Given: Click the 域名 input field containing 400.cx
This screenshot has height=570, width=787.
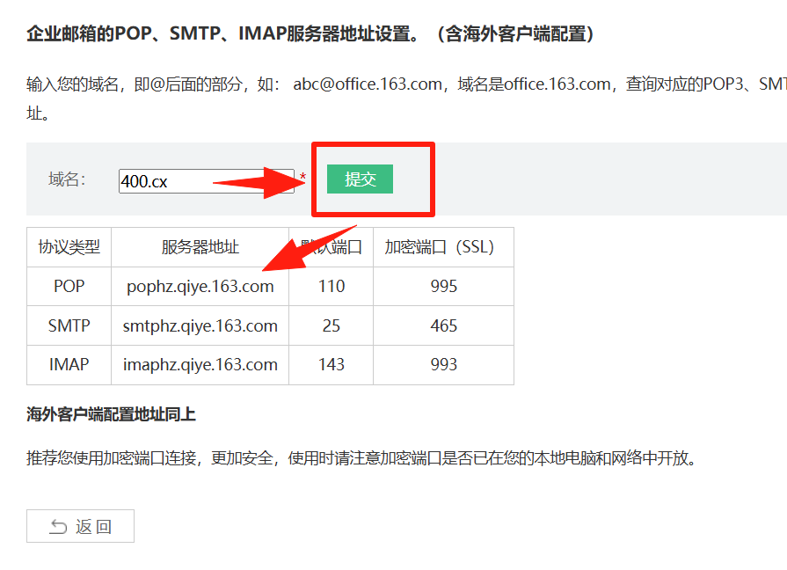Looking at the screenshot, I should tap(207, 181).
